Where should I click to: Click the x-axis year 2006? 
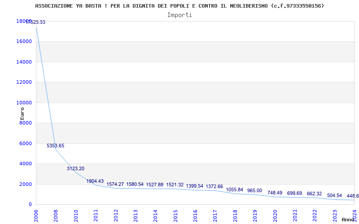click(x=36, y=215)
